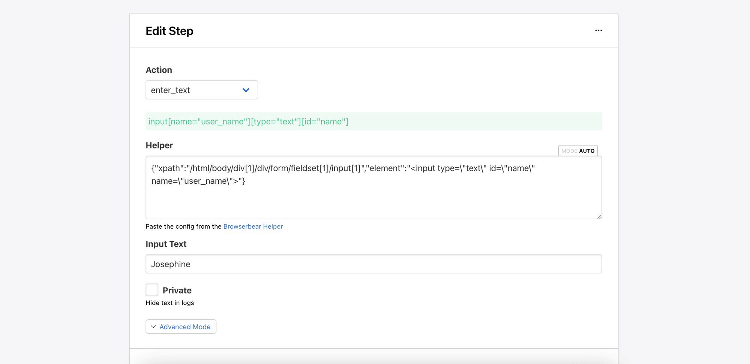Click the resize grip of the Helper textarea

point(599,216)
